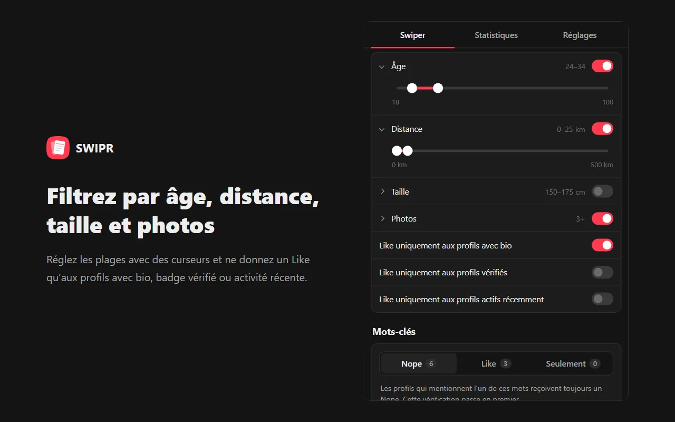Expand the Taille section chevron
This screenshot has height=422, width=675.
[382, 191]
